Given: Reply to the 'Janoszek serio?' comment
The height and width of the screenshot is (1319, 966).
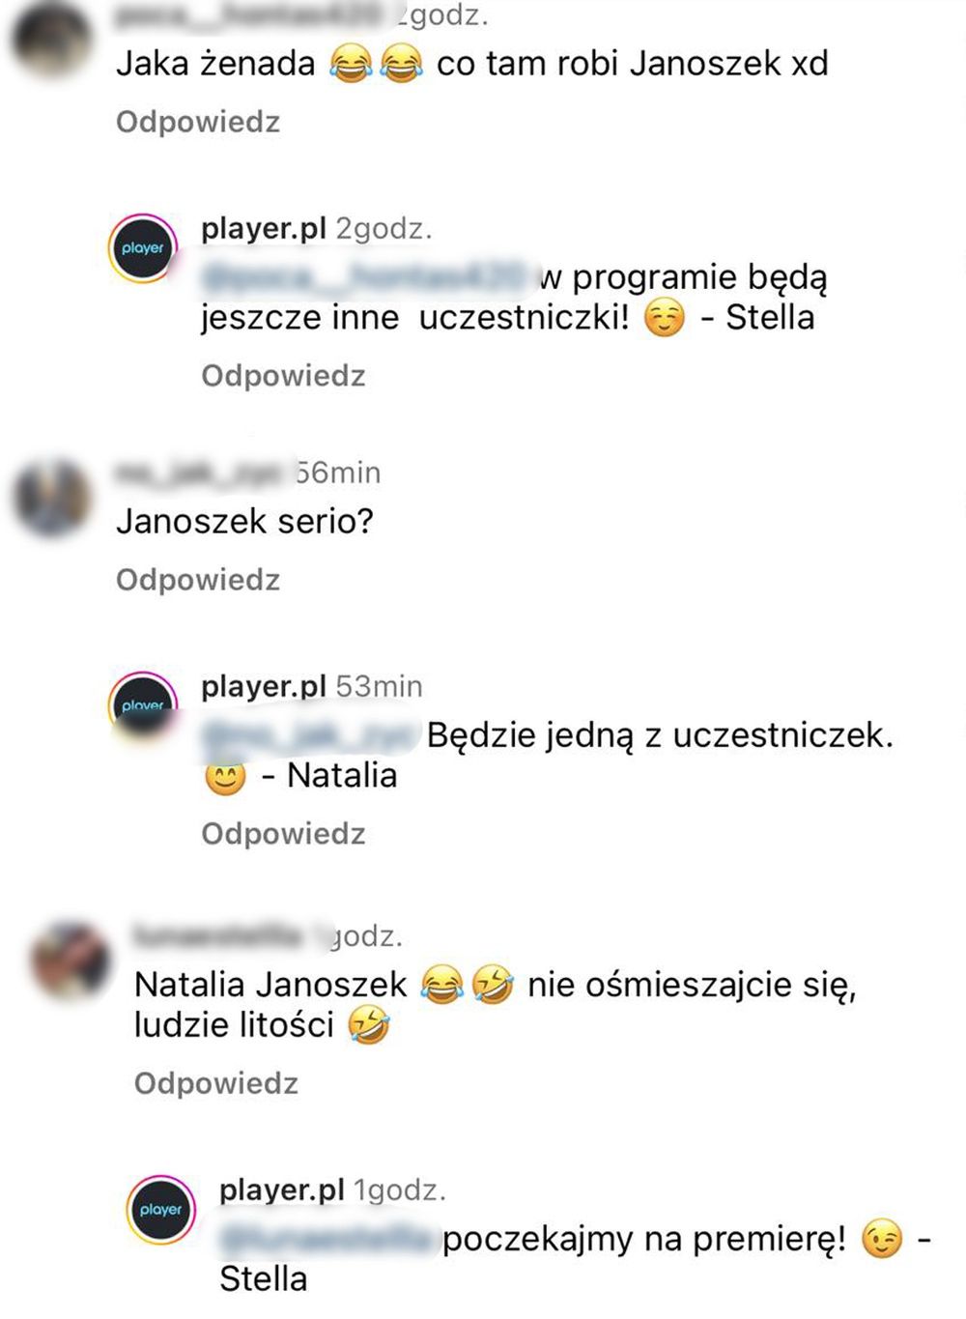Looking at the screenshot, I should coord(198,580).
